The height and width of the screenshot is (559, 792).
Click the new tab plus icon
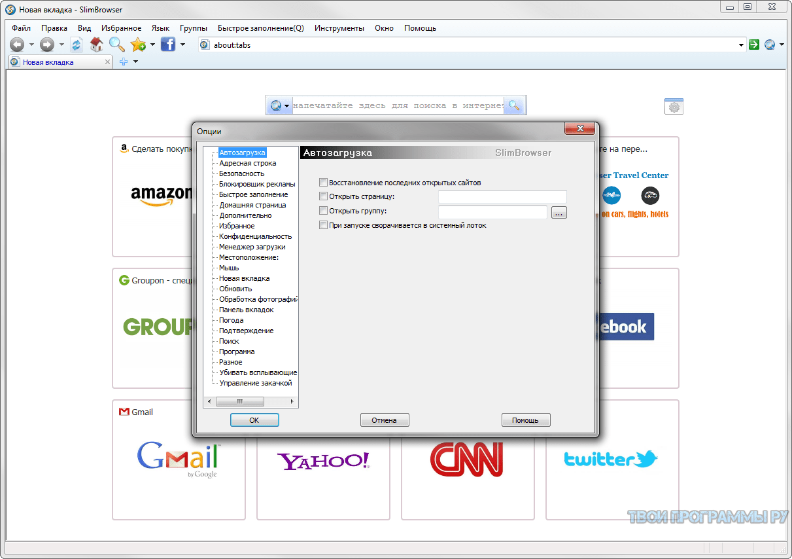pos(124,62)
